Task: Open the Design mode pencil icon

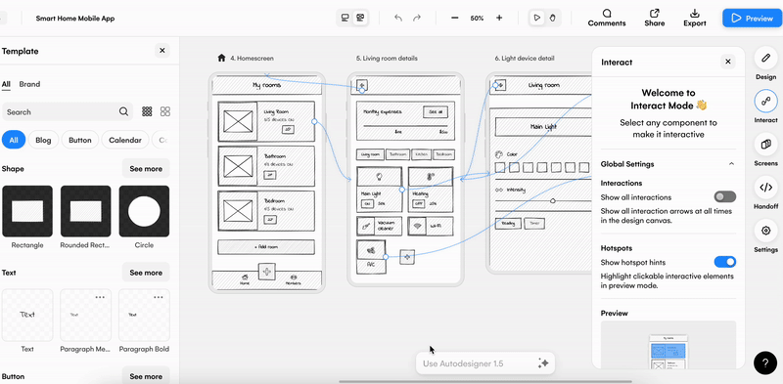Action: 765,59
